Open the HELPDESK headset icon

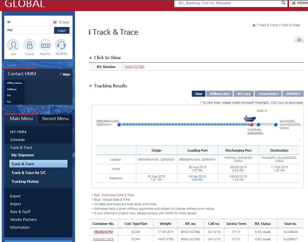pos(61,45)
